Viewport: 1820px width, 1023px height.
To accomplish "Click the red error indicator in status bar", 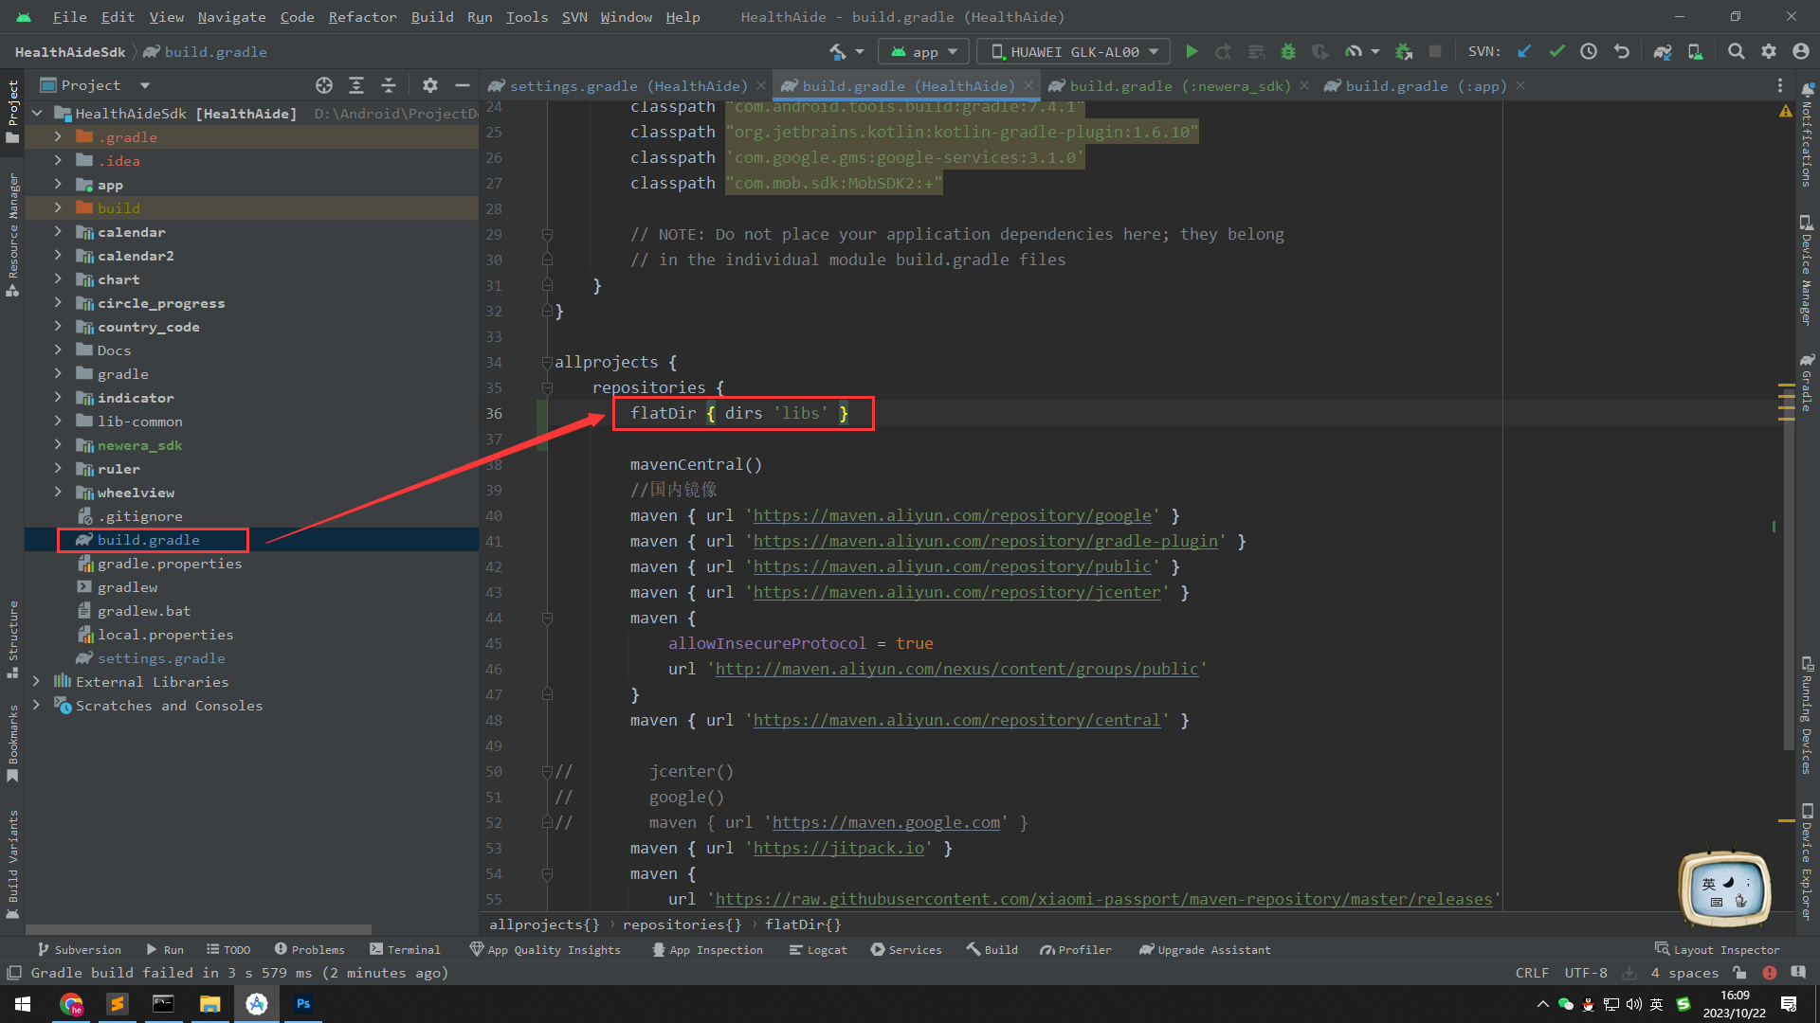I will [x=1769, y=973].
